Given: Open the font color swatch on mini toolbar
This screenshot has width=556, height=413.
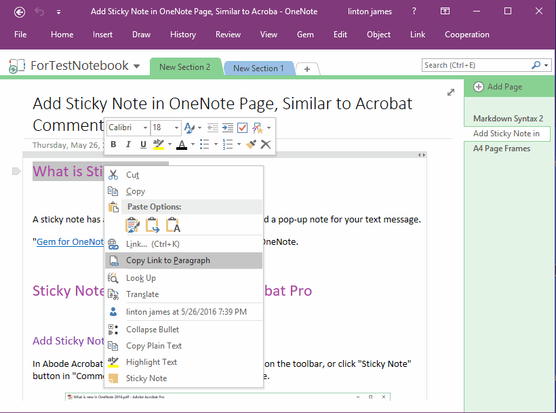Looking at the screenshot, I should (182, 144).
